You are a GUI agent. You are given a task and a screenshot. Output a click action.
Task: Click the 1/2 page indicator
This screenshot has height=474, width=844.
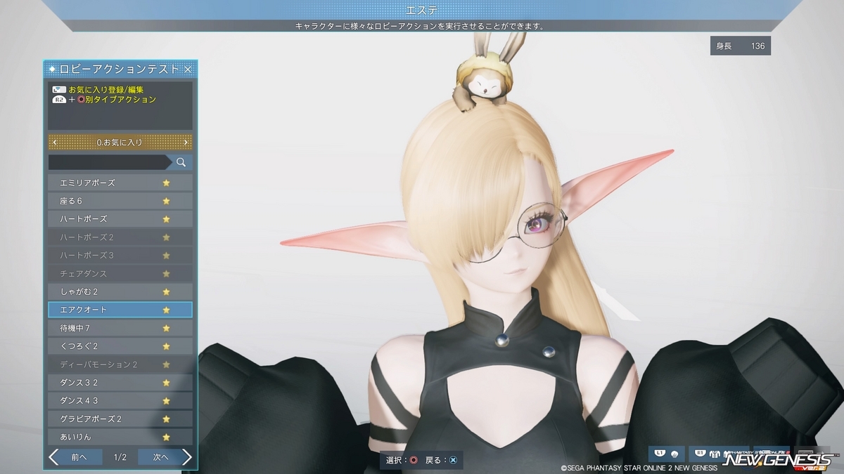pyautogui.click(x=120, y=457)
